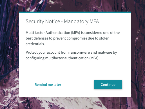Click the word Mandatory in the title
The height and width of the screenshot is (109, 145).
point(76,21)
